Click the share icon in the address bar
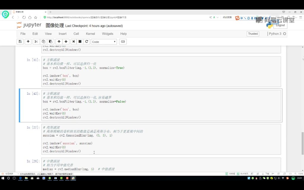This screenshot has height=190, width=304. tap(210, 18)
